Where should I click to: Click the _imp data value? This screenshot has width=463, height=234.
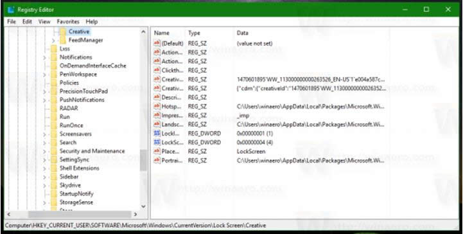243,116
